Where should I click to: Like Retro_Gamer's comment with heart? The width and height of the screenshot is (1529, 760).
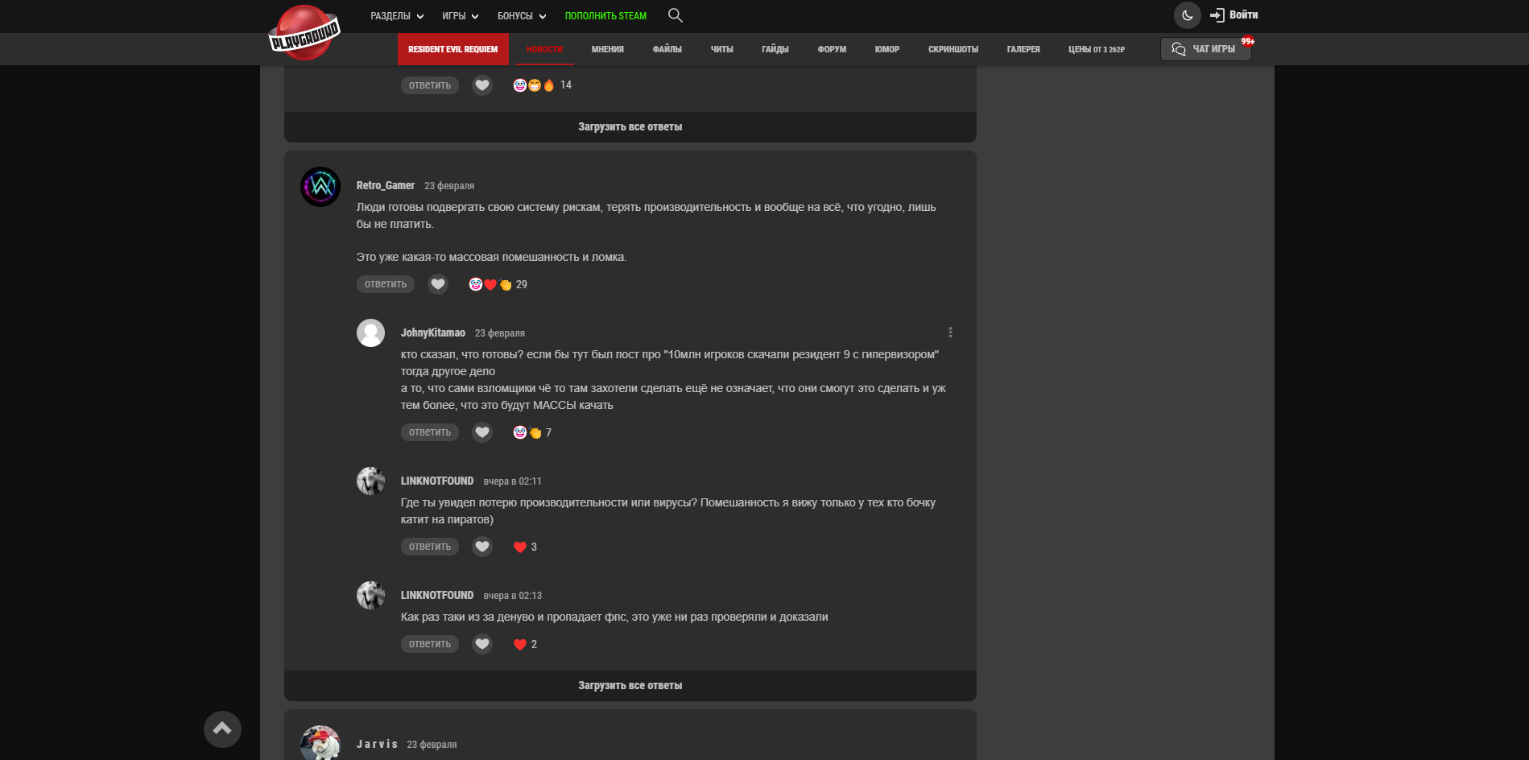click(x=438, y=284)
